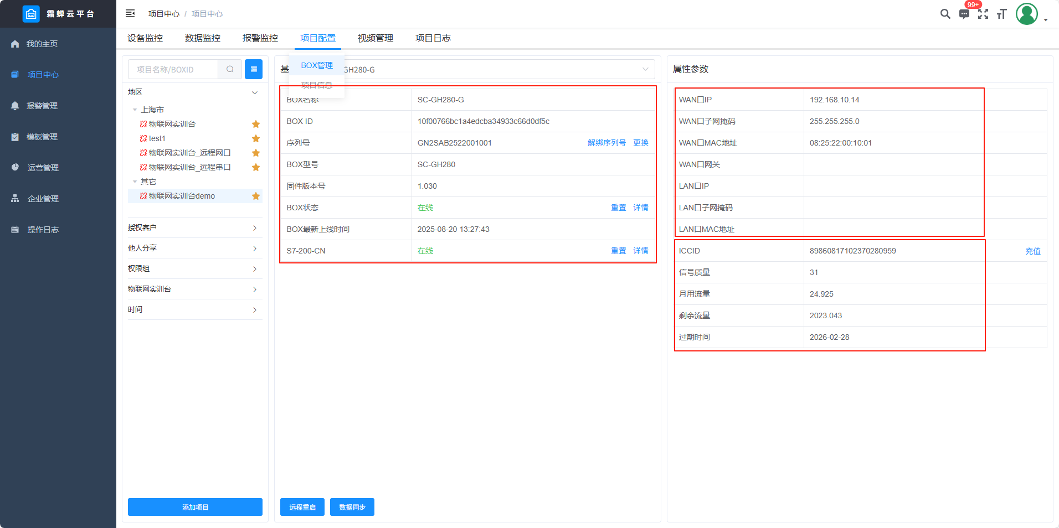Screen dimensions: 1059x528
Task: Toggle favorite star for 物联网实训台demo
Action: [256, 196]
